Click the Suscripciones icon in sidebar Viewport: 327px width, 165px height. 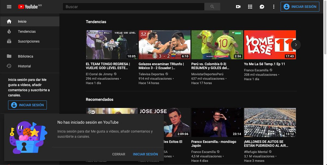tap(9, 41)
